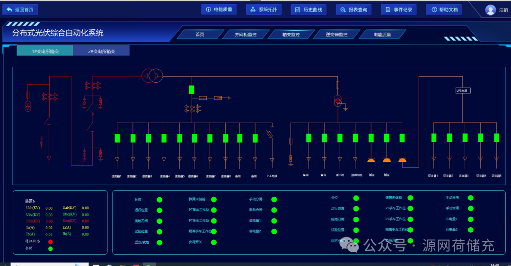The width and height of the screenshot is (511, 266).
Task: Click green breaker above 照明加热
Action: click(355, 138)
